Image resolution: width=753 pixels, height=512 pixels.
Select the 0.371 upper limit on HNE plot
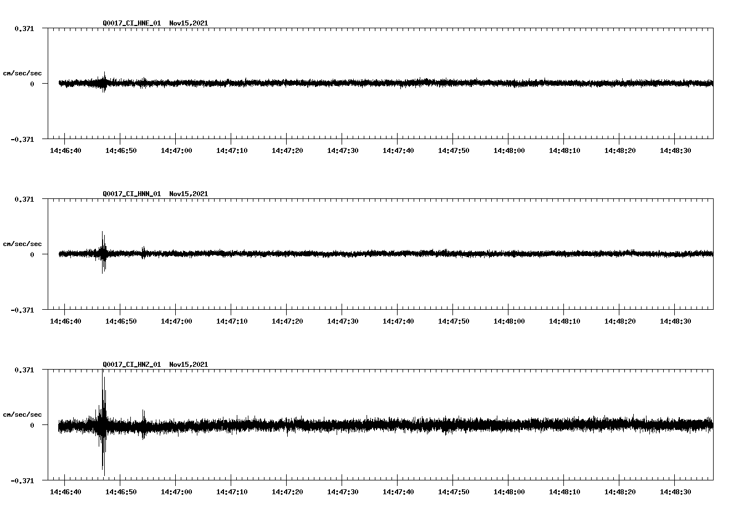(24, 28)
